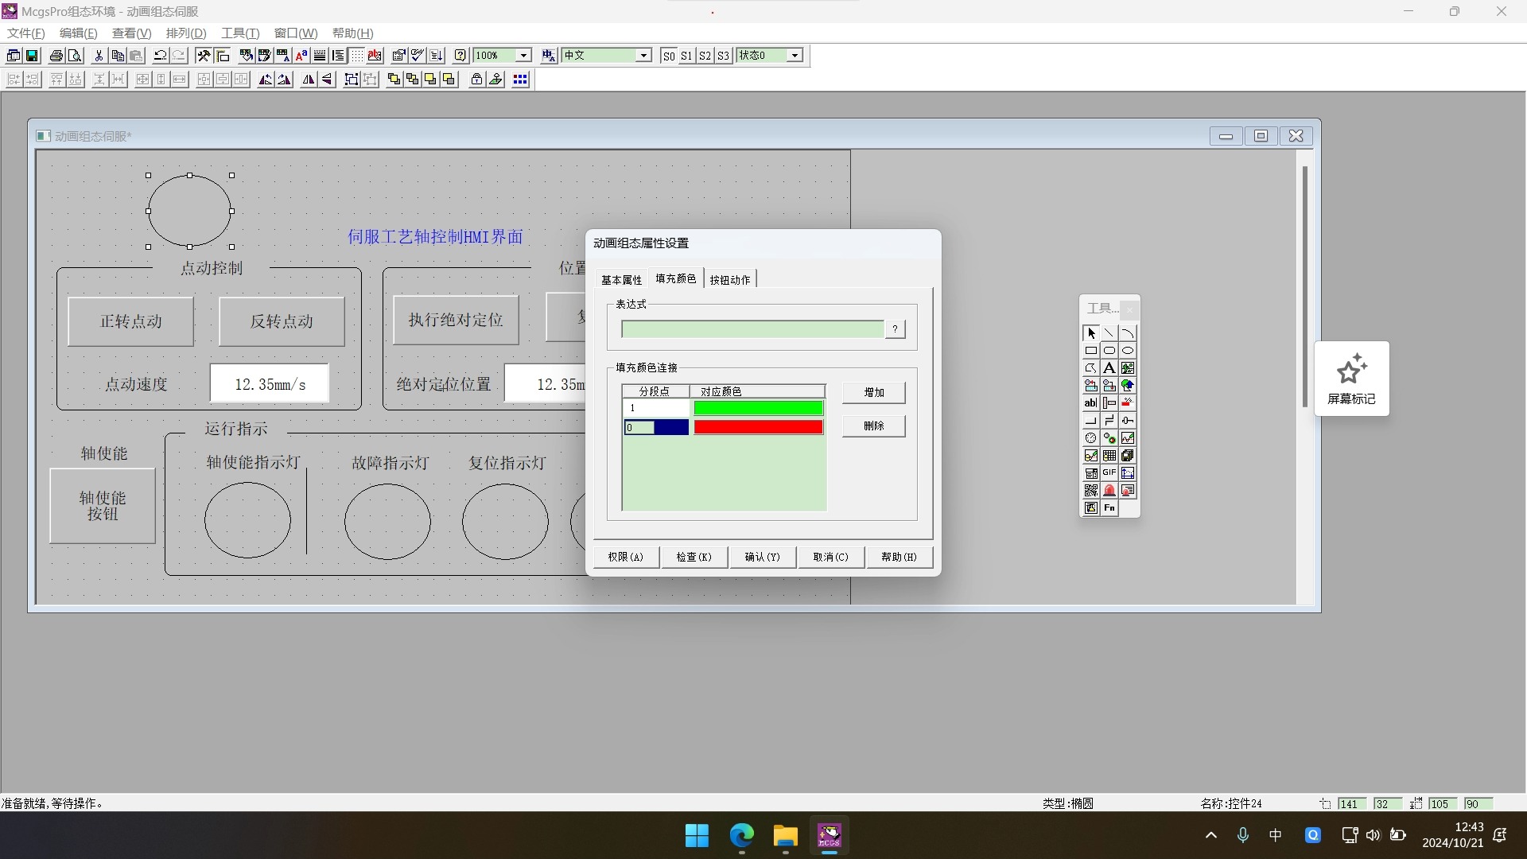
Task: Choose the rectangle tool in the toolbox
Action: 1091,351
